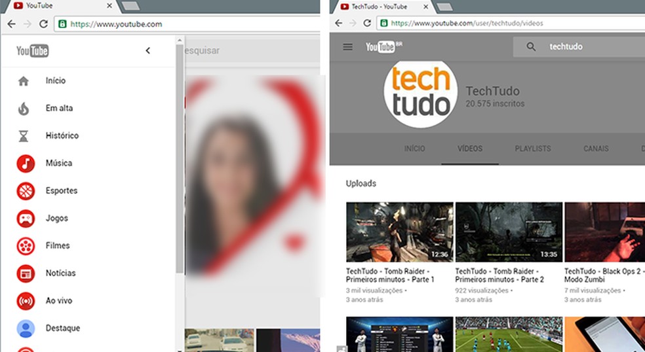The height and width of the screenshot is (352, 645).
Task: Open new tab in left browser window
Action: [131, 6]
